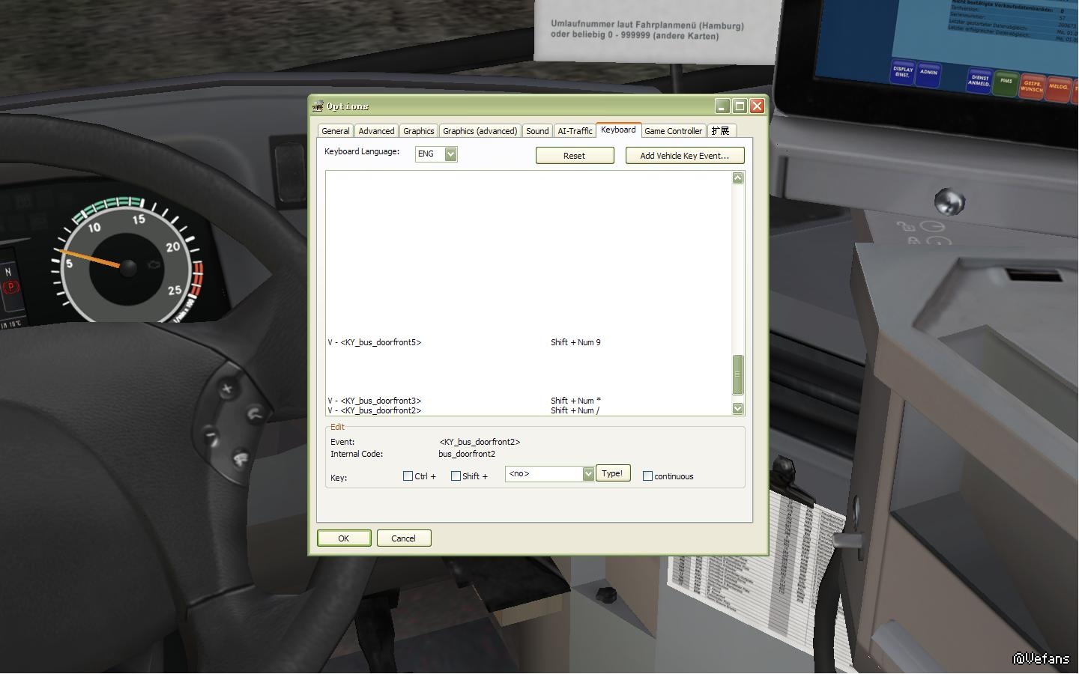Tap the phone hang-up button on steering wheel

pyautogui.click(x=241, y=458)
